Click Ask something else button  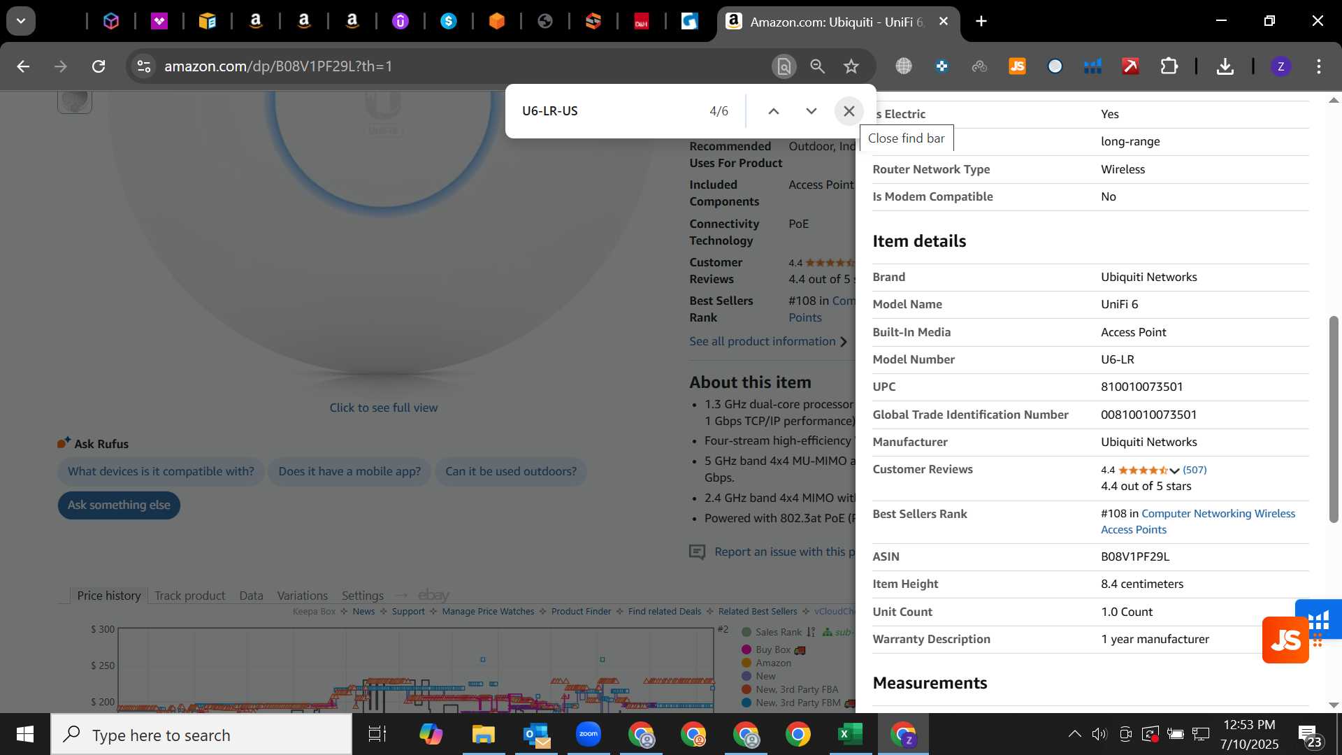pos(119,505)
